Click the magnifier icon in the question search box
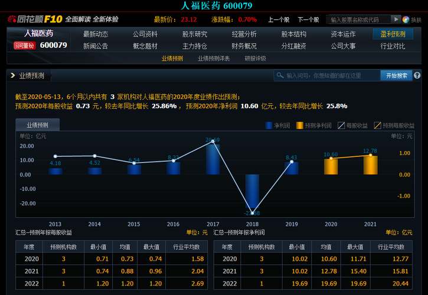The width and height of the screenshot is (428, 295). tap(280, 76)
